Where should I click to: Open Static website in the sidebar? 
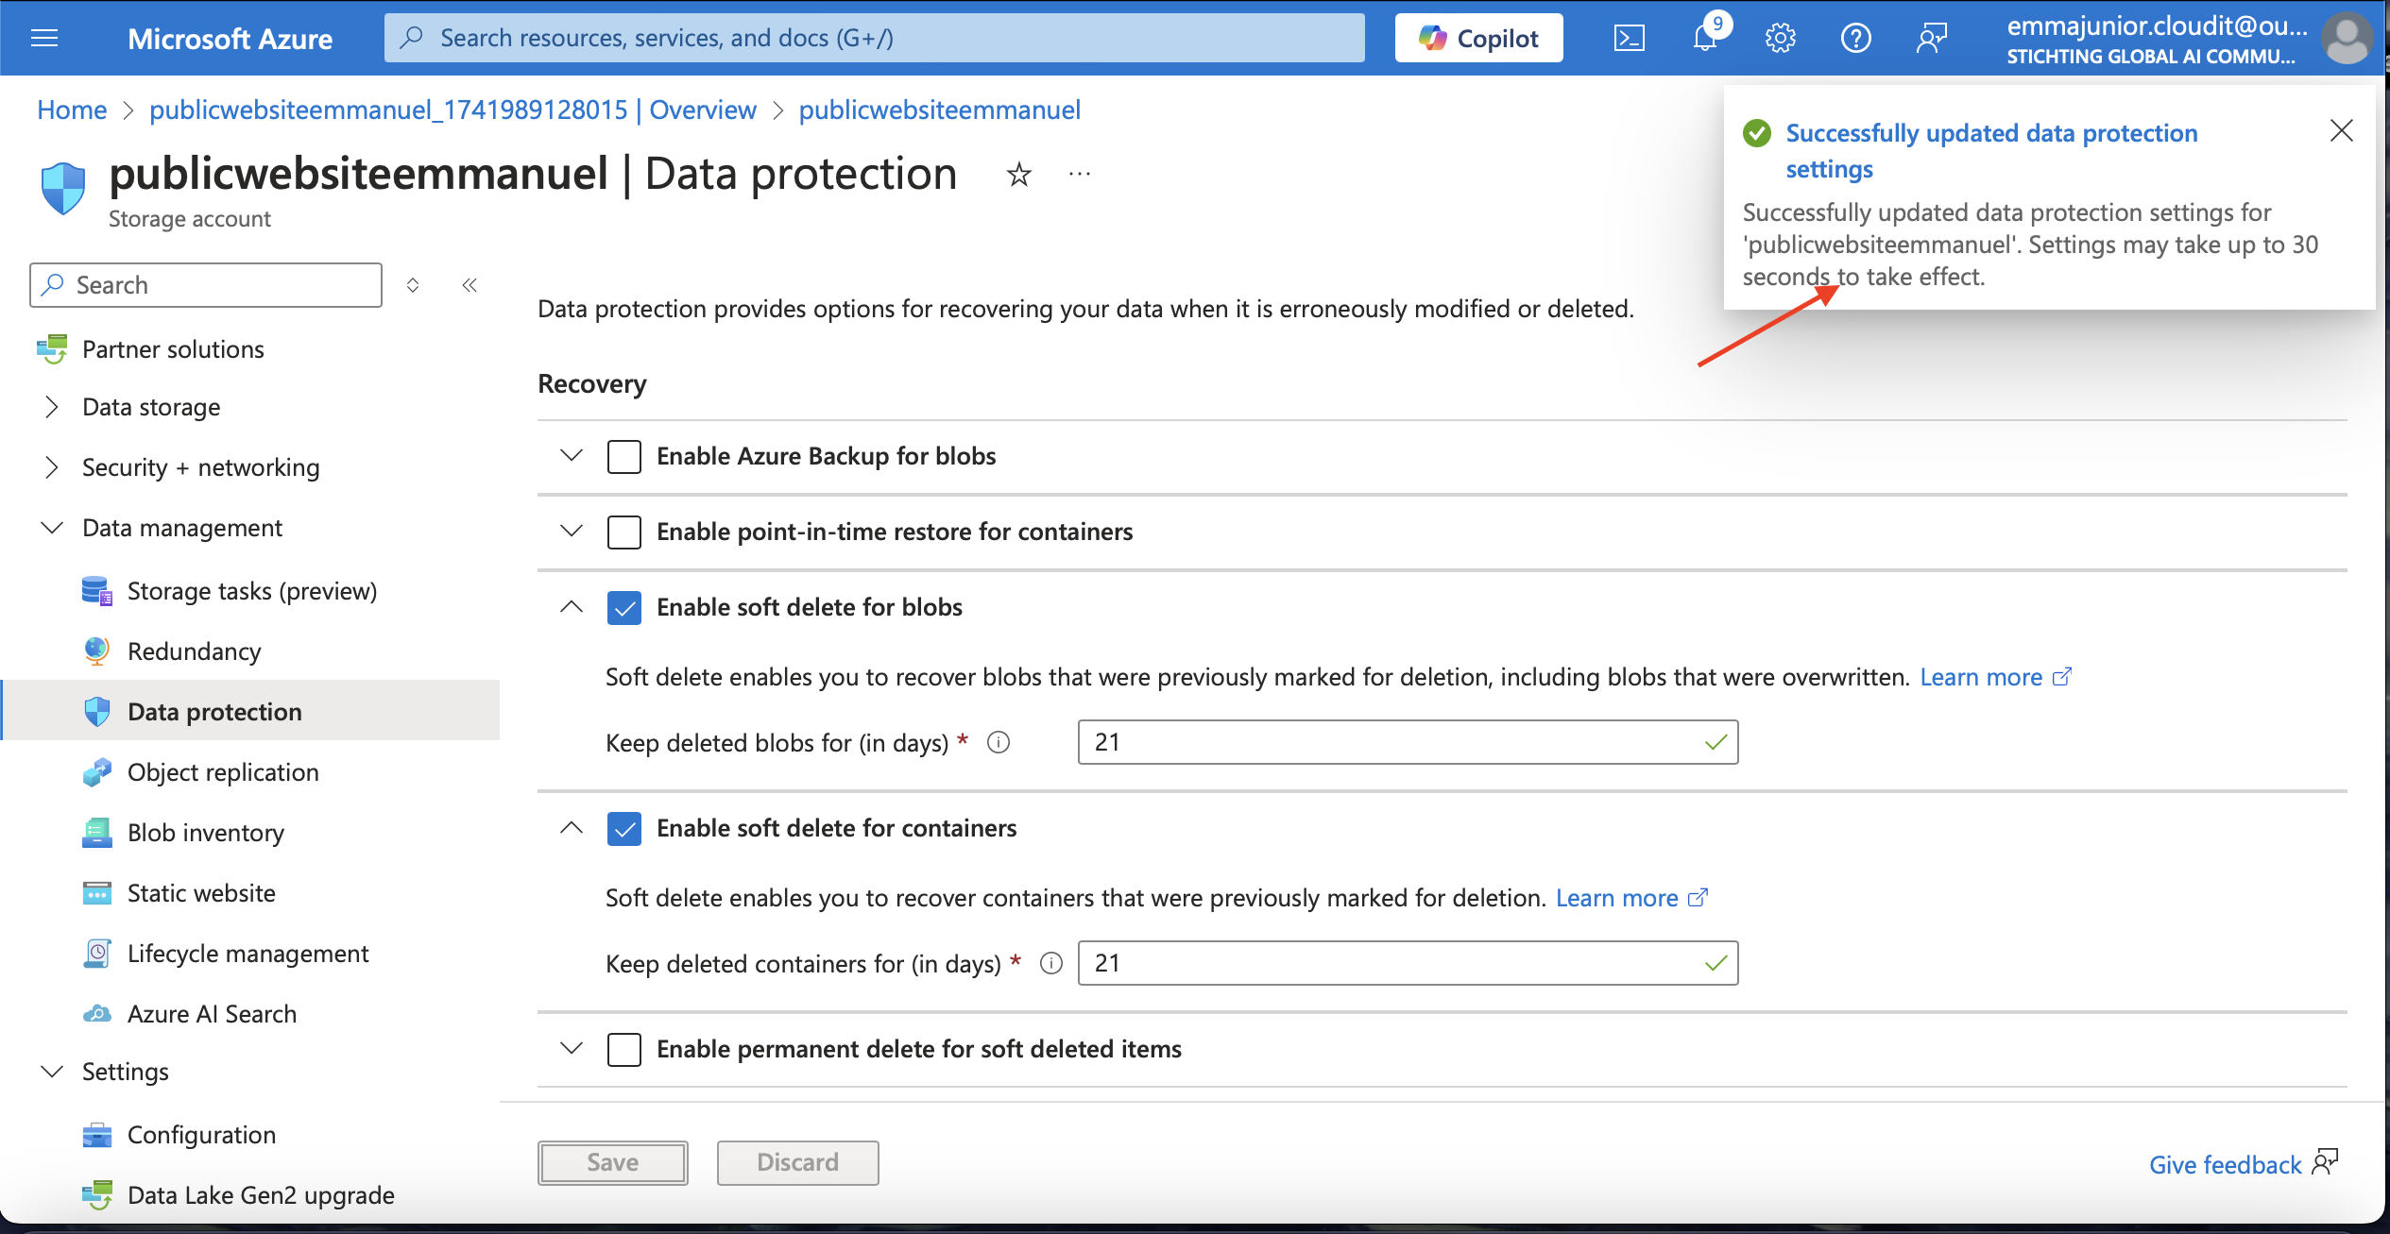[x=201, y=893]
